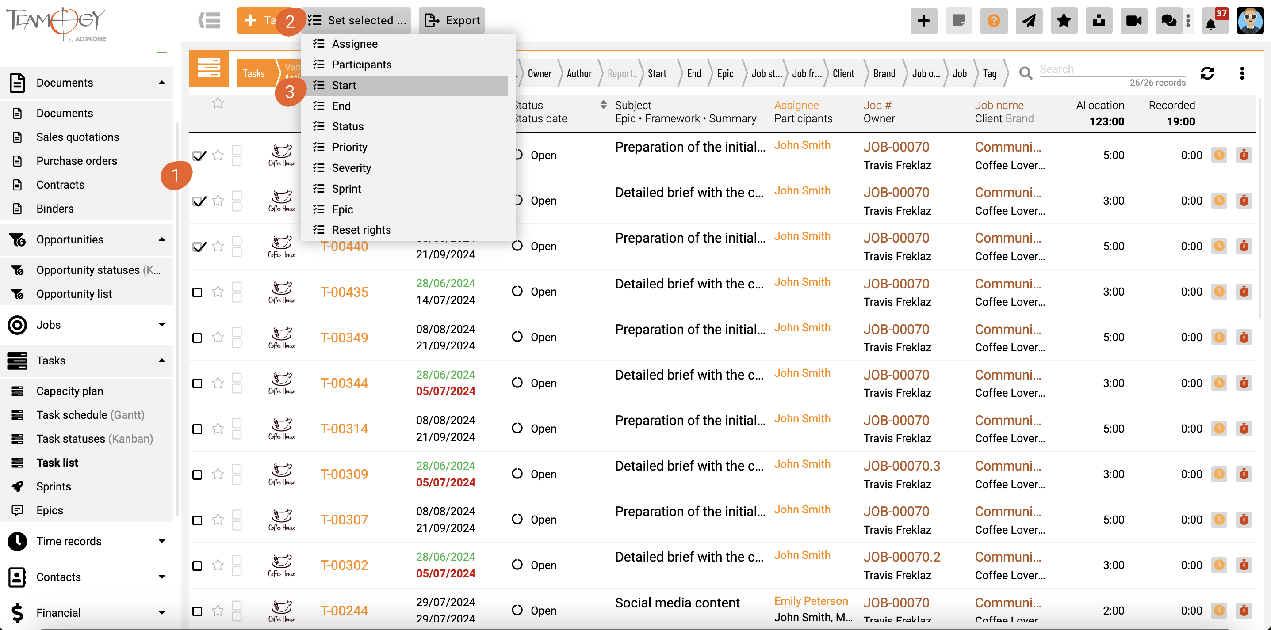The height and width of the screenshot is (630, 1271).
Task: Expand the Jobs sidebar section
Action: click(161, 324)
